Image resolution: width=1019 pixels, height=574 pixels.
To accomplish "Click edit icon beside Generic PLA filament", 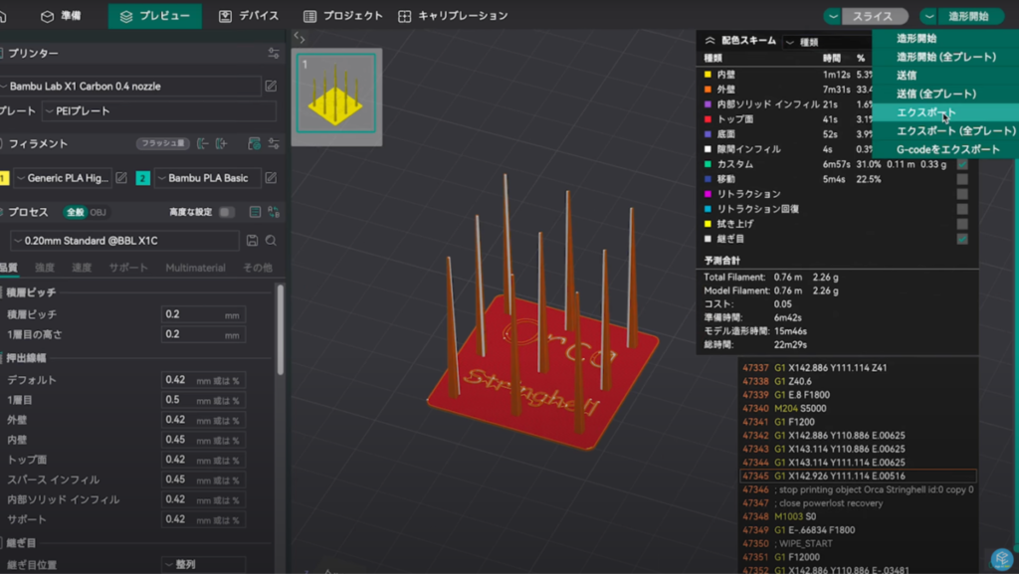I will click(121, 178).
